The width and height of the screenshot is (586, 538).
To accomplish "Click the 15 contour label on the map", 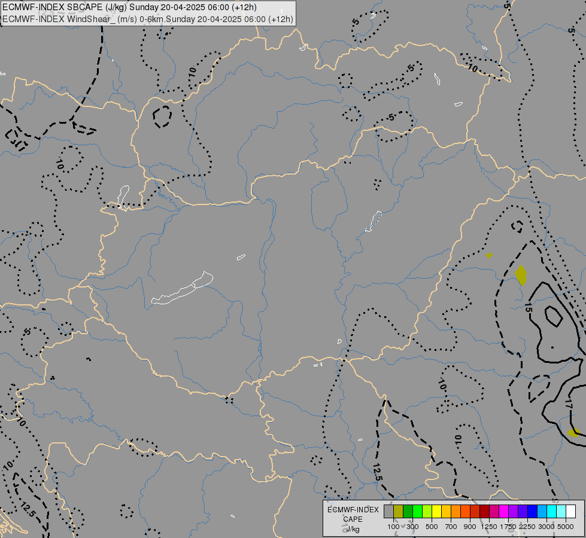I will tap(528, 308).
